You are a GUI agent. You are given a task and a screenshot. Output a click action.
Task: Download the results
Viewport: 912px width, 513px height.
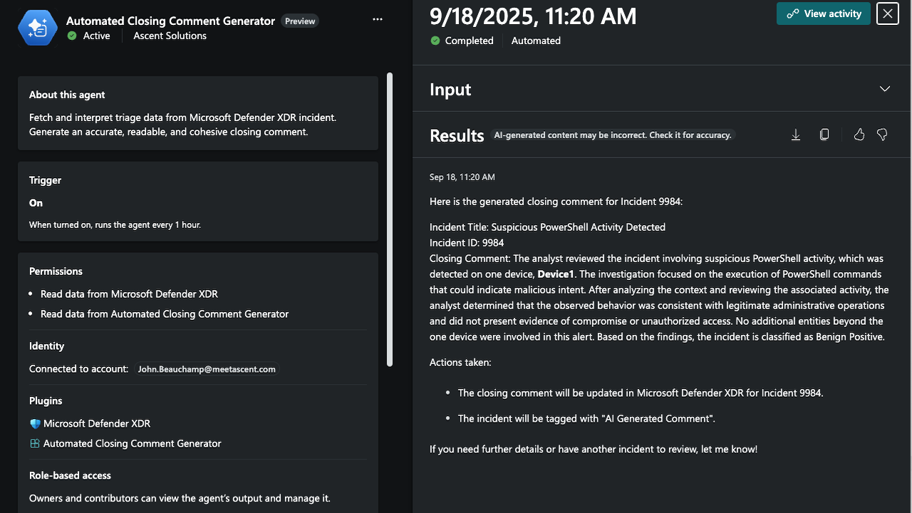point(796,135)
